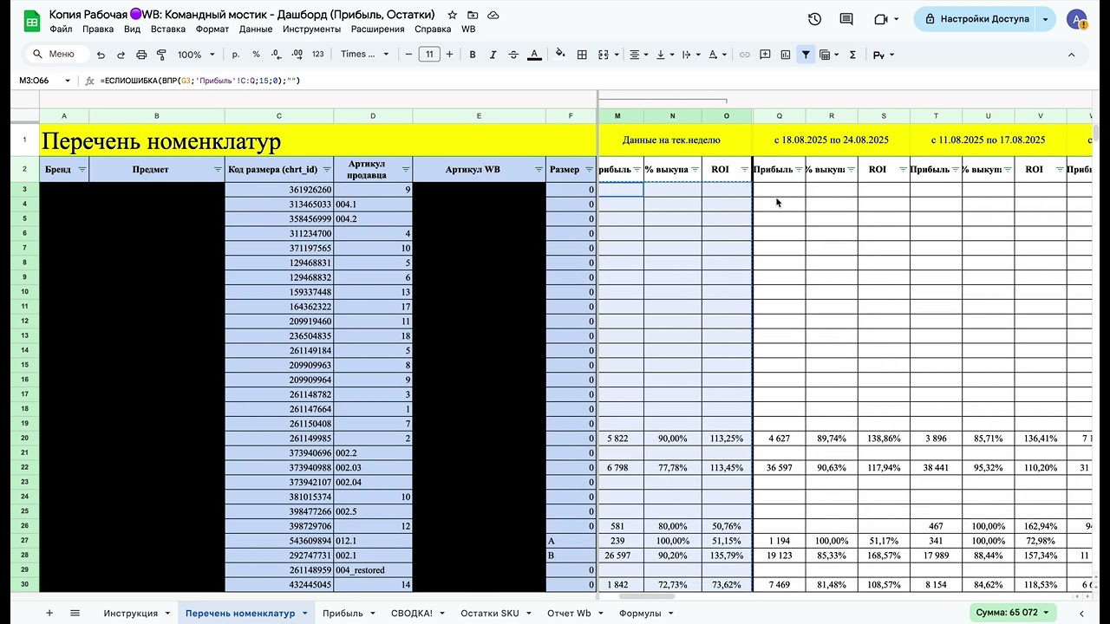Screen dimensions: 1110x624
Task: View the cloud save status
Action: 493,16
